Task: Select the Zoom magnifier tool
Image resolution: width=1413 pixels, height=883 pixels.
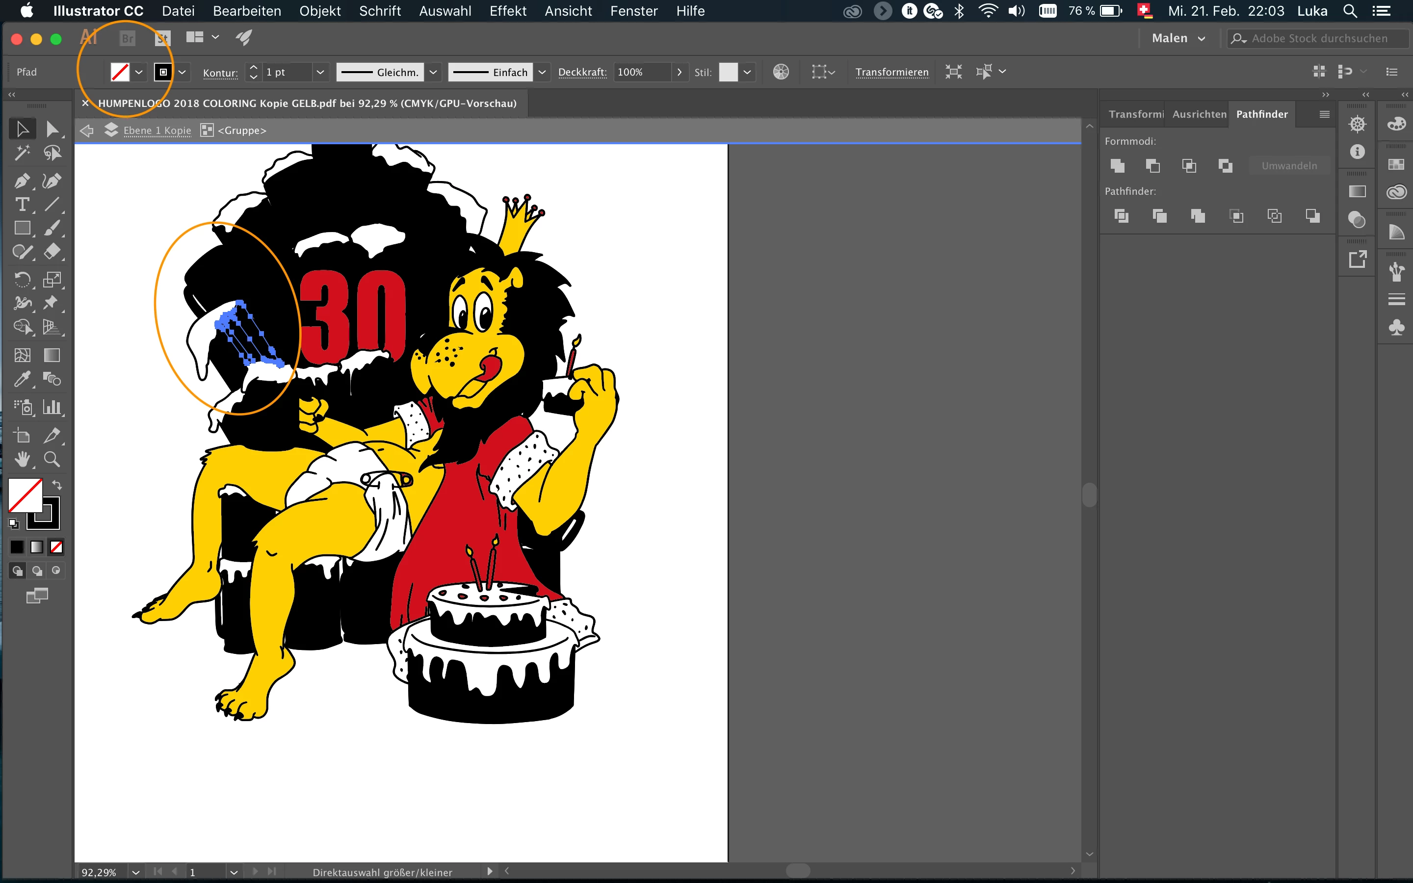Action: click(52, 460)
